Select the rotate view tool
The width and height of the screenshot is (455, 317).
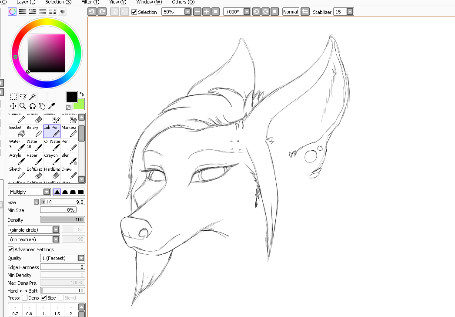(x=33, y=106)
